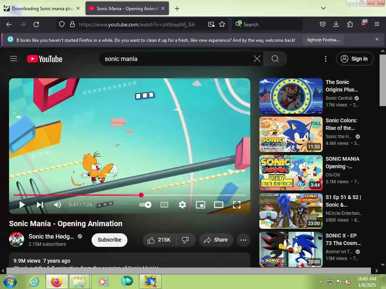Click the horizontal scrollbar right arrow
386x289 pixels.
pos(377,271)
